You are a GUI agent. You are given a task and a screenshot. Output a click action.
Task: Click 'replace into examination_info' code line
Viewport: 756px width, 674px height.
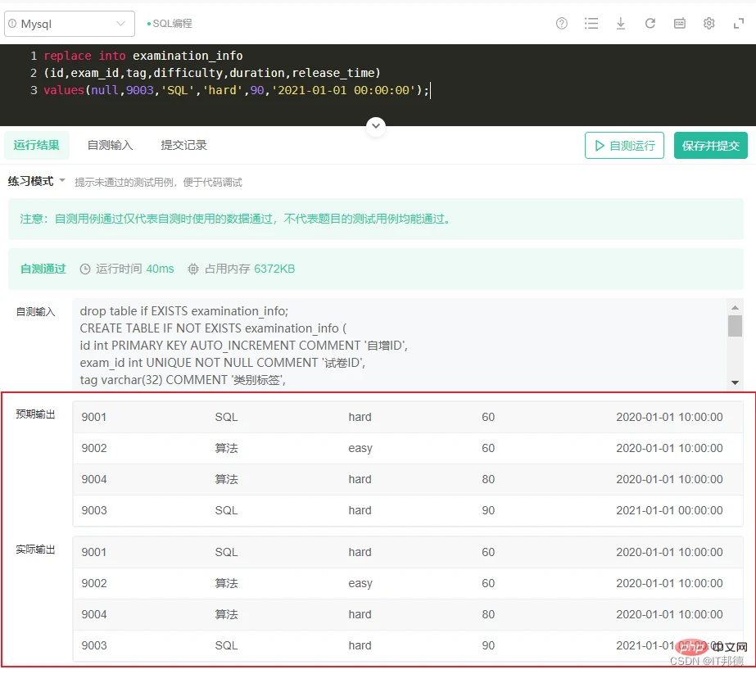tap(143, 56)
